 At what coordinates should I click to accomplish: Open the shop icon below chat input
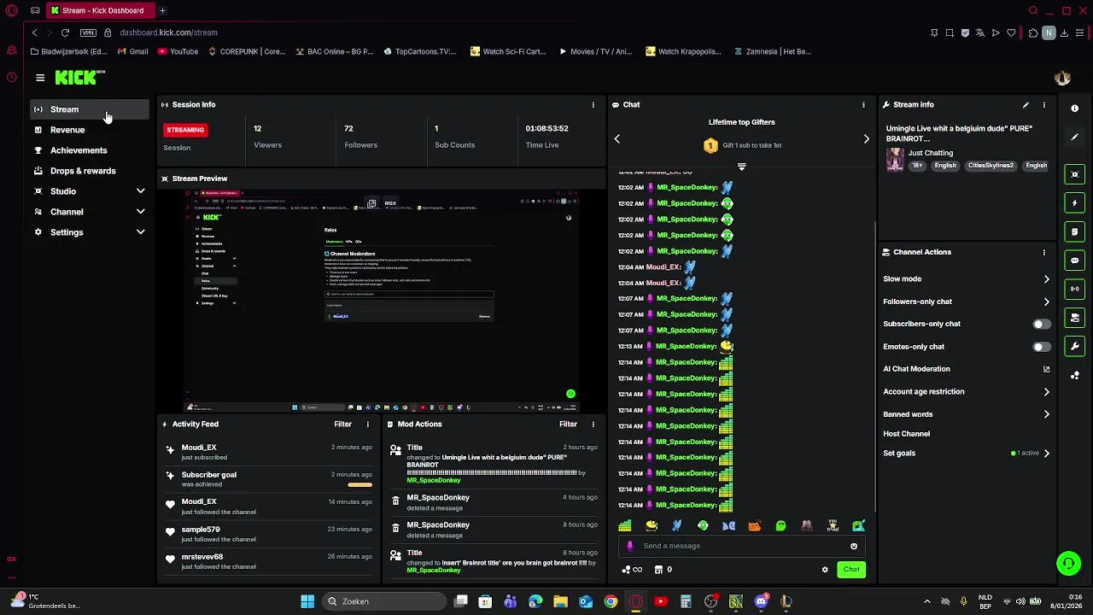tap(658, 570)
